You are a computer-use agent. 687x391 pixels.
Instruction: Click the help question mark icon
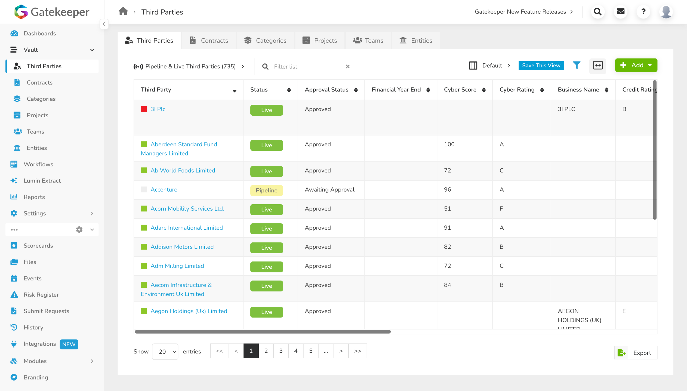point(643,12)
